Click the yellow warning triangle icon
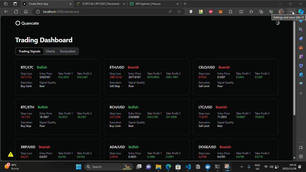The image size is (306, 172). tap(11, 155)
